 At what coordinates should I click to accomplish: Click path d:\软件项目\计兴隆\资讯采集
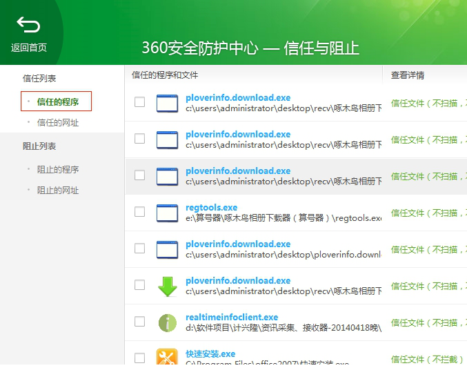tap(284, 328)
